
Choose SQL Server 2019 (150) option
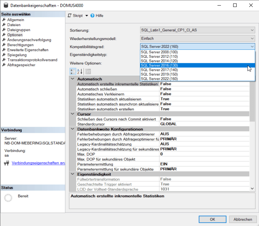tap(197, 74)
